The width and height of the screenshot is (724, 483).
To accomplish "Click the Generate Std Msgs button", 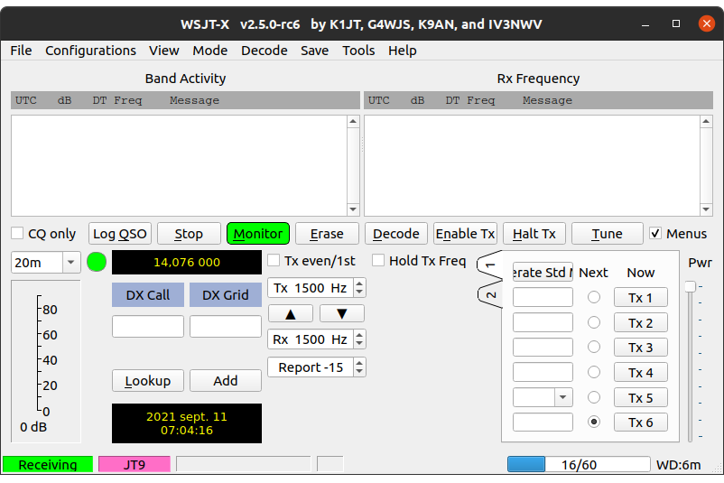I will click(543, 273).
